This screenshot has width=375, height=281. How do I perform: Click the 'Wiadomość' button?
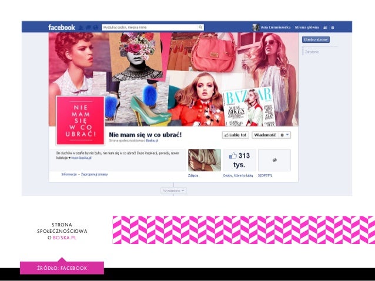[264, 135]
